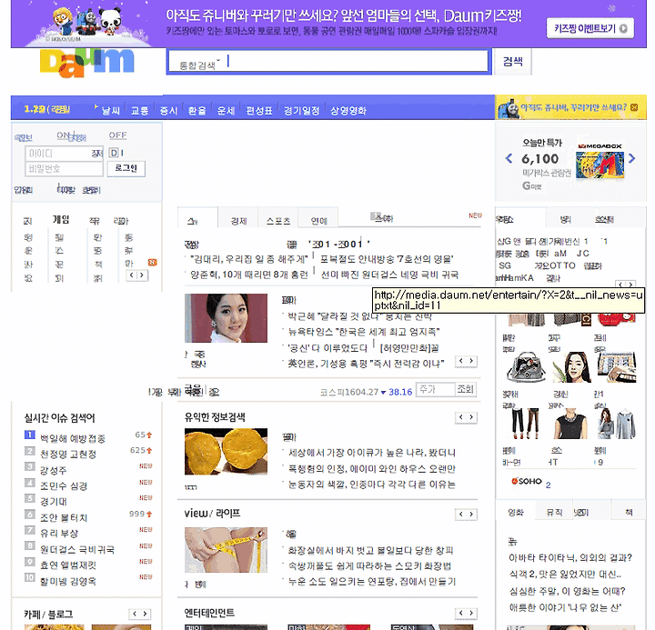The height and width of the screenshot is (630, 655).
Task: Open the woman portrait news photo
Action: coord(226,318)
